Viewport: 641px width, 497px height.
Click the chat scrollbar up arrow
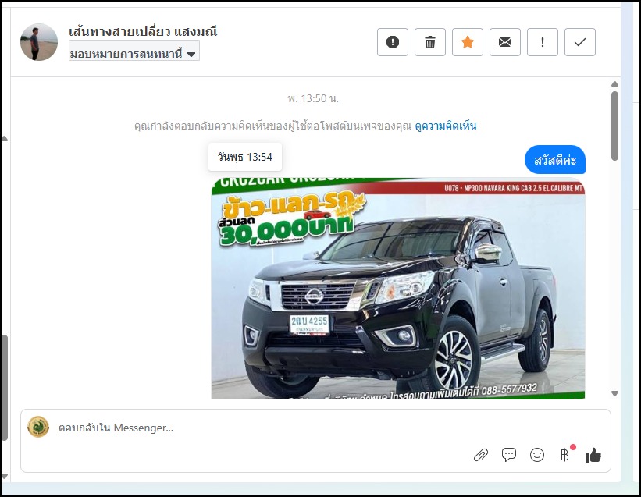click(x=614, y=84)
